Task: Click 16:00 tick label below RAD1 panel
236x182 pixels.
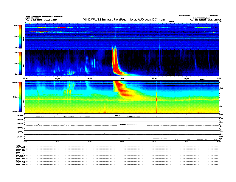Action: click(x=154, y=78)
